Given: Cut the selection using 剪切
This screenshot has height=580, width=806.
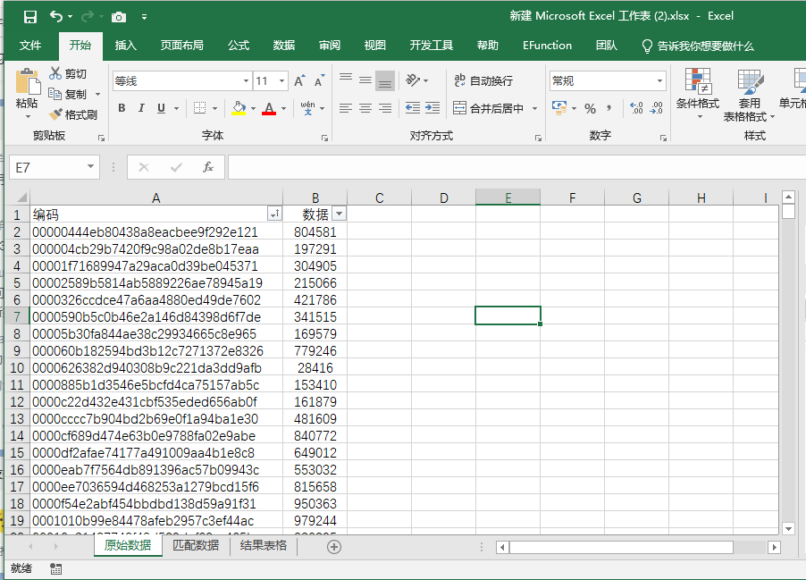Looking at the screenshot, I should click(x=68, y=73).
